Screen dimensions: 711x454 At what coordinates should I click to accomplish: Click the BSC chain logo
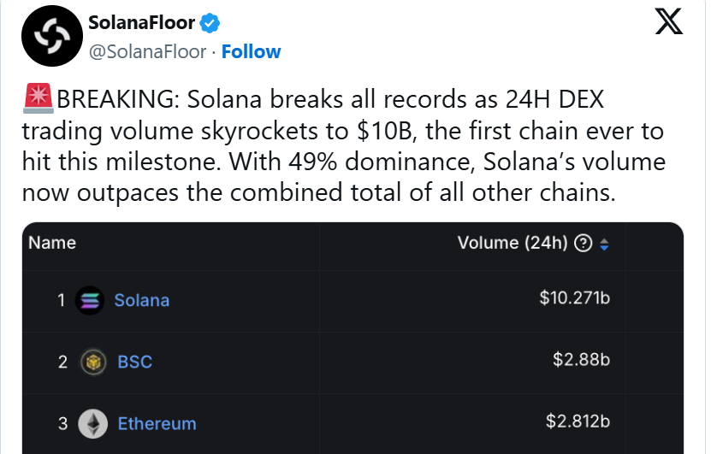[93, 362]
